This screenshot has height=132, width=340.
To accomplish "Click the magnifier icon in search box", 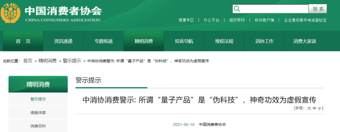I will click(237, 9).
